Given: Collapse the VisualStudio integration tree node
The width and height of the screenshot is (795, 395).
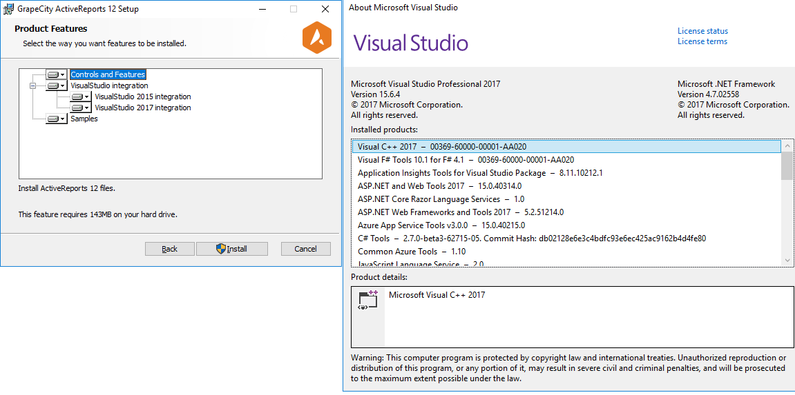Looking at the screenshot, I should pyautogui.click(x=32, y=85).
